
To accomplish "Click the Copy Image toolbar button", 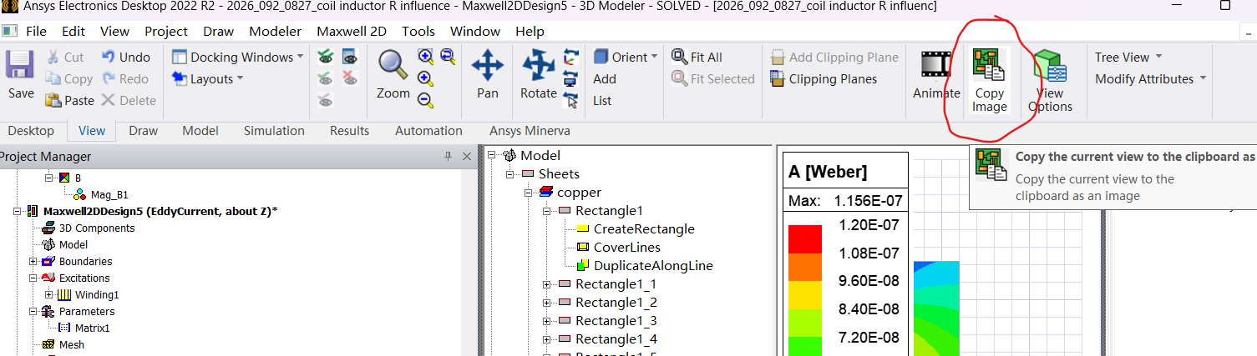I will pyautogui.click(x=989, y=81).
